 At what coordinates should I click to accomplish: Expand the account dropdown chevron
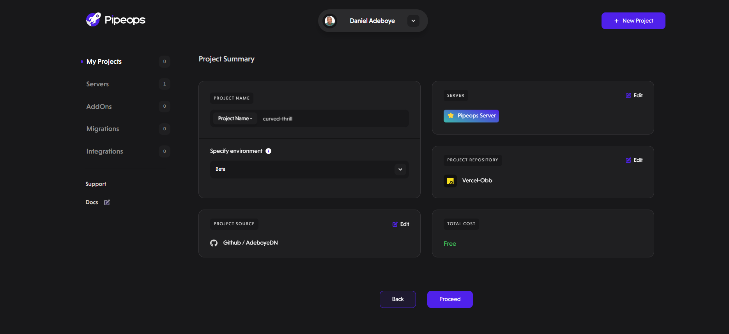point(413,21)
